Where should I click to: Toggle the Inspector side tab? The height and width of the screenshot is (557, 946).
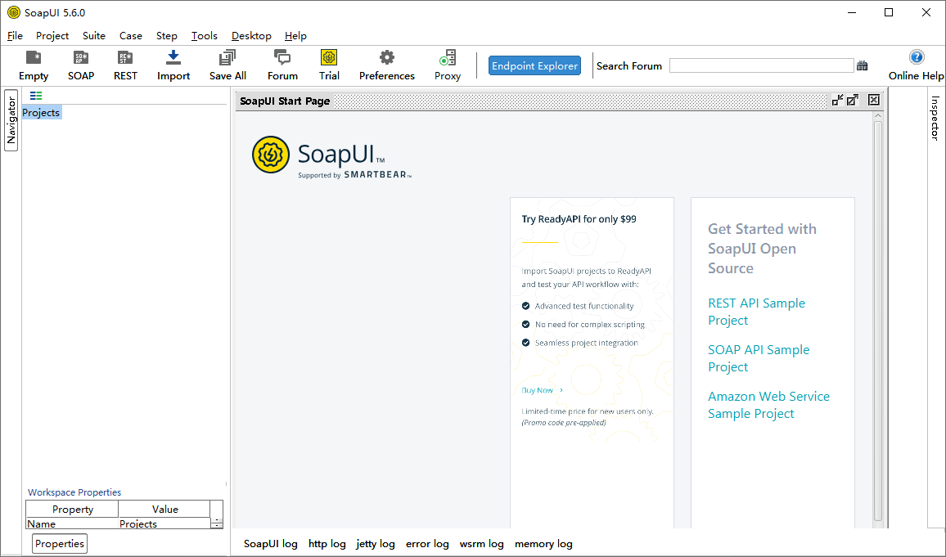[x=935, y=118]
